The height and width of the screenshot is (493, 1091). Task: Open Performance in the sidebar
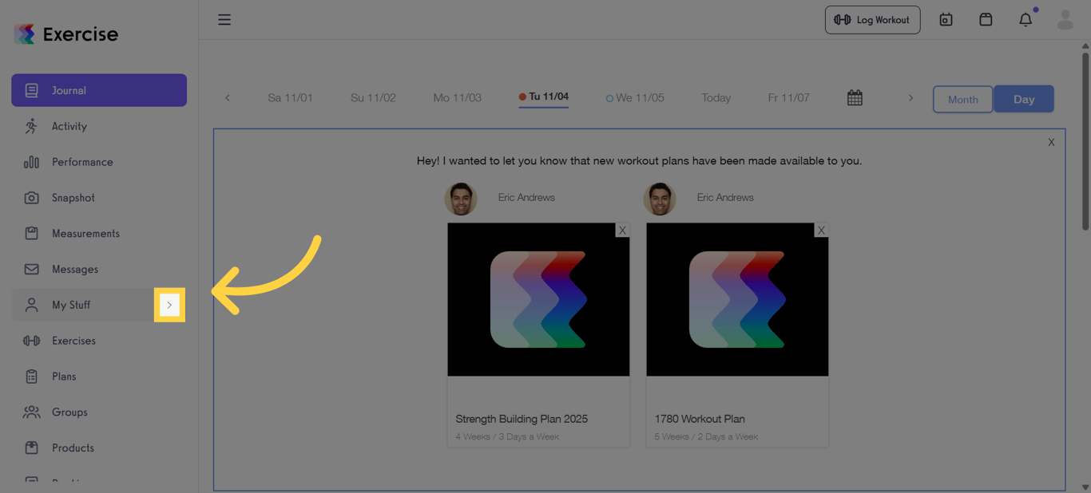click(99, 162)
